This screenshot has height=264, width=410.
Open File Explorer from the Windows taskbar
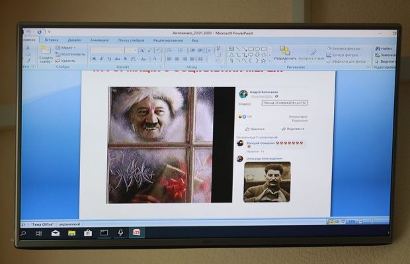point(71,232)
